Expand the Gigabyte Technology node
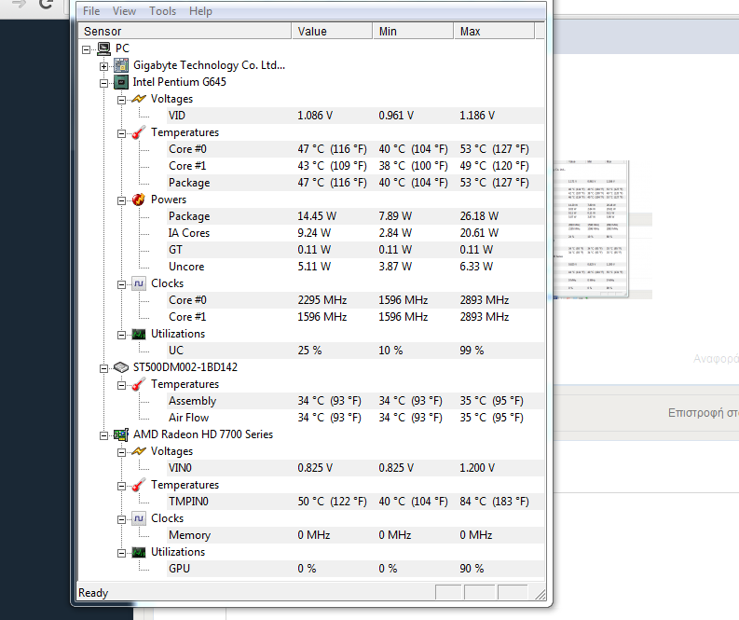The image size is (739, 620). 103,66
